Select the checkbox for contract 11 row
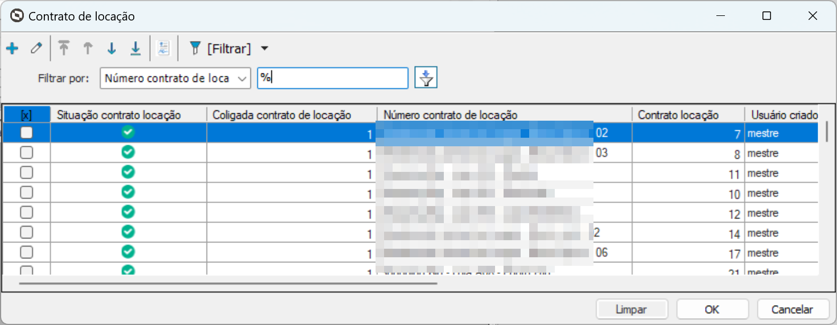The image size is (837, 325). [27, 173]
